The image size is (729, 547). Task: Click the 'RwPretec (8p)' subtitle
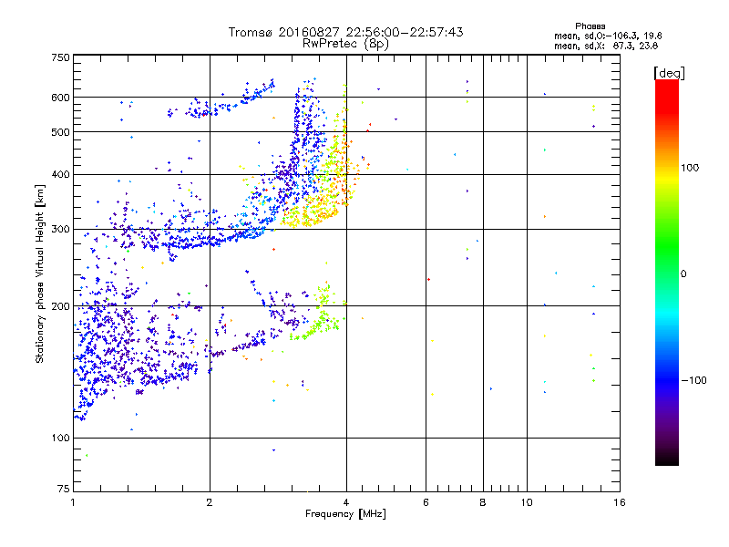point(346,44)
